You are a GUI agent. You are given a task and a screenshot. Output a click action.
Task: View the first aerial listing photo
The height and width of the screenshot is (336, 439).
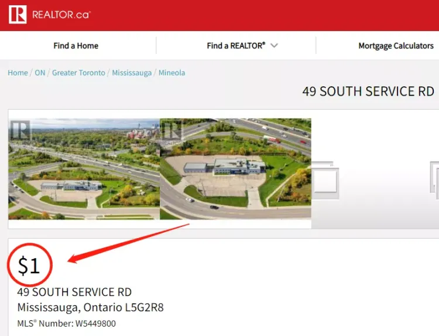[x=84, y=169]
